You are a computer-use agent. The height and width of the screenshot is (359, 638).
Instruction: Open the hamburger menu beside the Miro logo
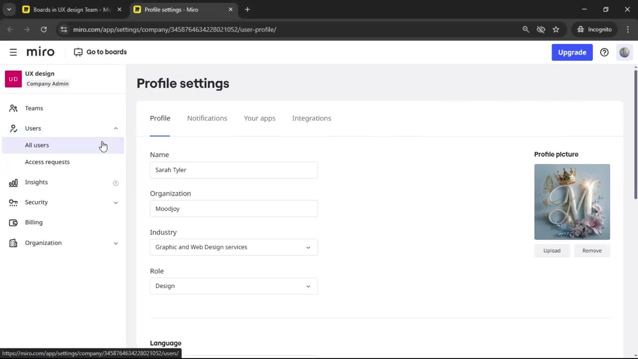(13, 52)
